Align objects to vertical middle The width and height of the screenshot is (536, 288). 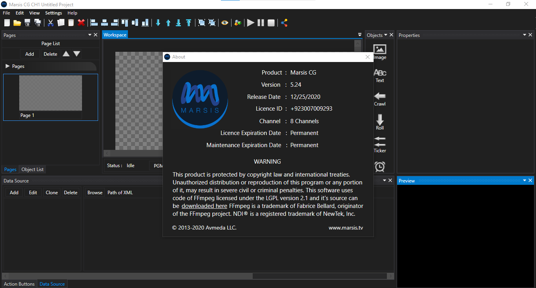coord(135,23)
